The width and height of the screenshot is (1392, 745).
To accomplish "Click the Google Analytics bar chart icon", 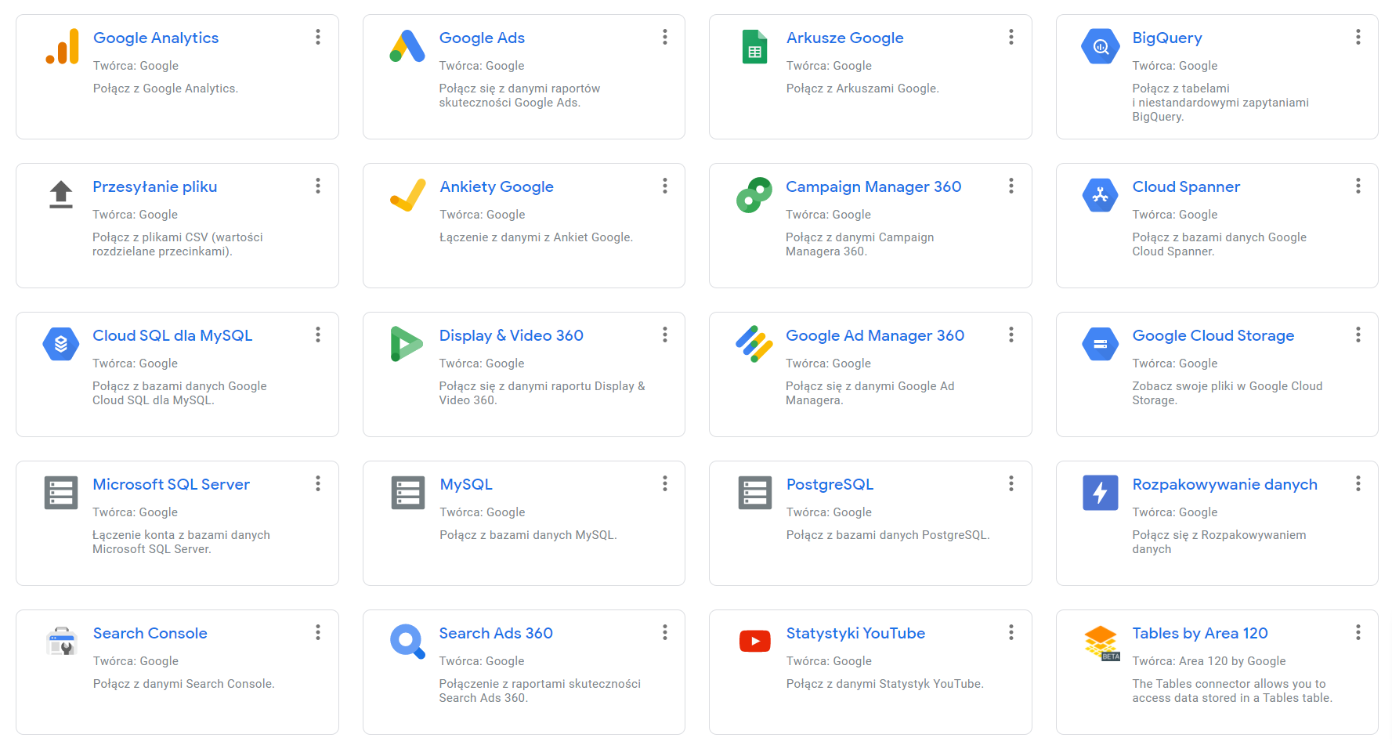I will point(62,46).
